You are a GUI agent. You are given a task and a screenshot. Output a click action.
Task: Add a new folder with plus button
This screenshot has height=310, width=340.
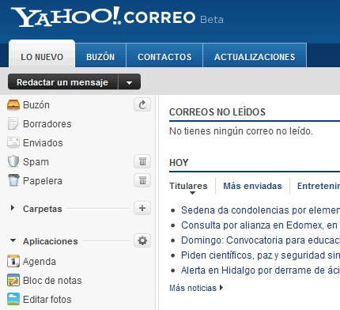tap(142, 208)
